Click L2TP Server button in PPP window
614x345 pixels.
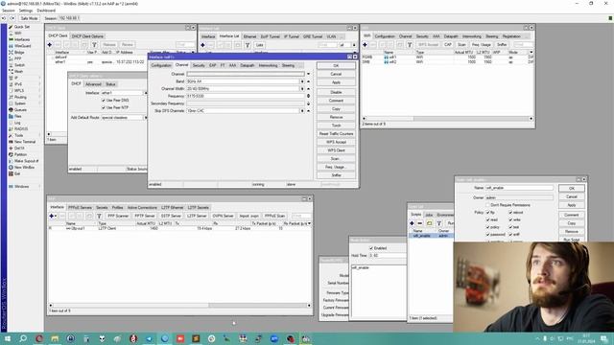(197, 216)
